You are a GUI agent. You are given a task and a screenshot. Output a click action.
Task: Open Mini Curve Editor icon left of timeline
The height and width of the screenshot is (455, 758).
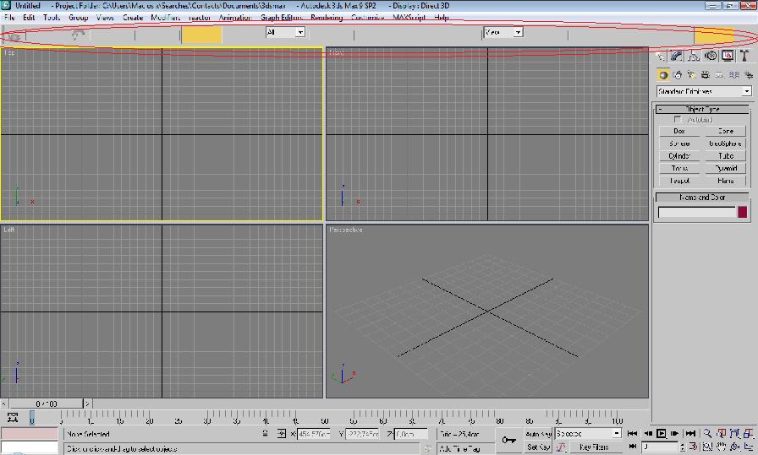[13, 417]
